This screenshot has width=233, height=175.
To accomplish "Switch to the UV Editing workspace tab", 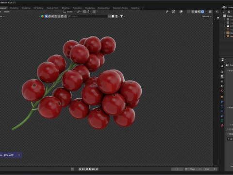I will 38,8.
